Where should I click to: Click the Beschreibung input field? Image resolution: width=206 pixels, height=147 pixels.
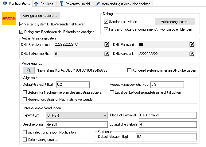77,124
